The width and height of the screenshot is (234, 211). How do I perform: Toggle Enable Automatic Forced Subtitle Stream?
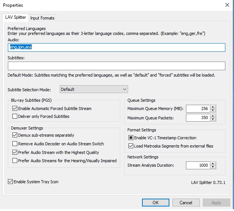15,109
